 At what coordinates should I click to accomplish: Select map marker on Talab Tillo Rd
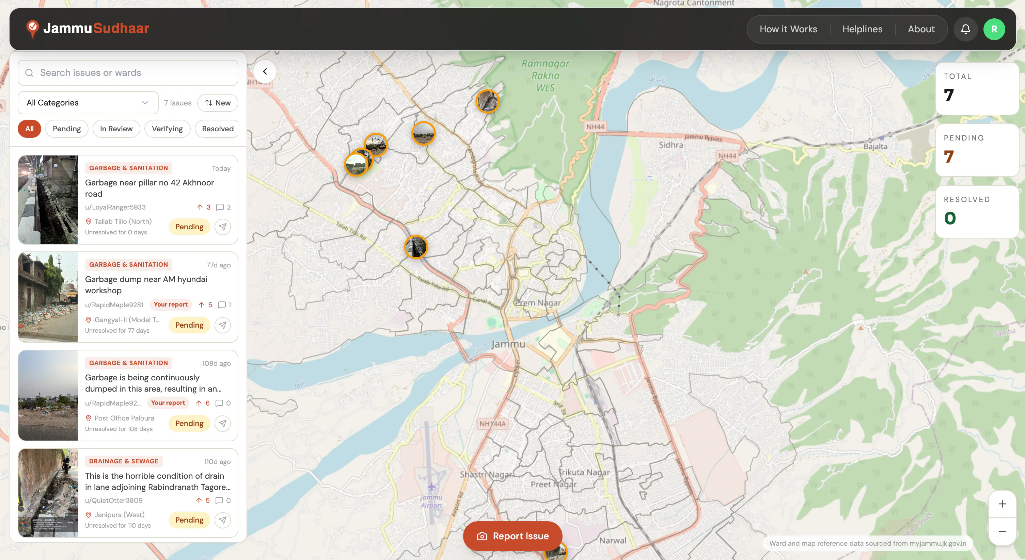coord(416,247)
